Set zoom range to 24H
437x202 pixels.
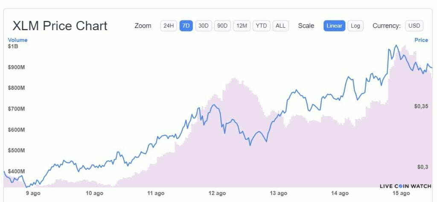(169, 26)
